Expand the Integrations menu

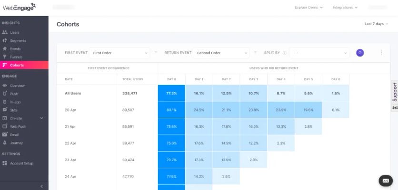click(x=345, y=7)
